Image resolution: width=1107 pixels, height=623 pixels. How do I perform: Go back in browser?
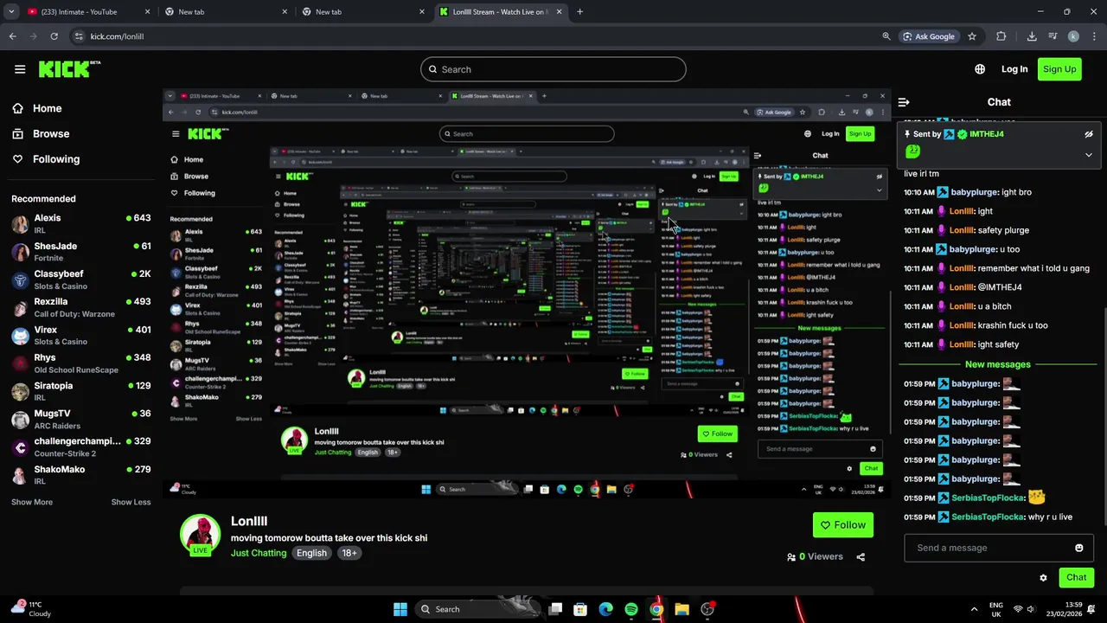(12, 36)
